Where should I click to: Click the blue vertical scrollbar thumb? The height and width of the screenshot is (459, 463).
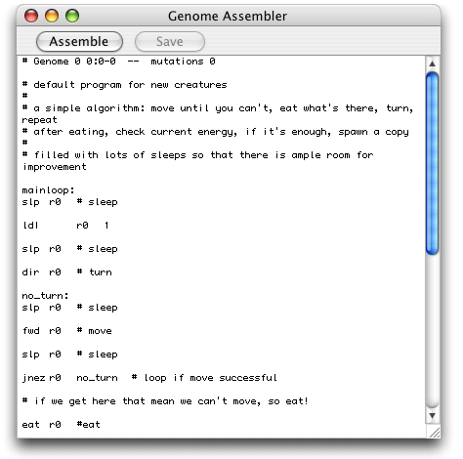click(x=432, y=163)
